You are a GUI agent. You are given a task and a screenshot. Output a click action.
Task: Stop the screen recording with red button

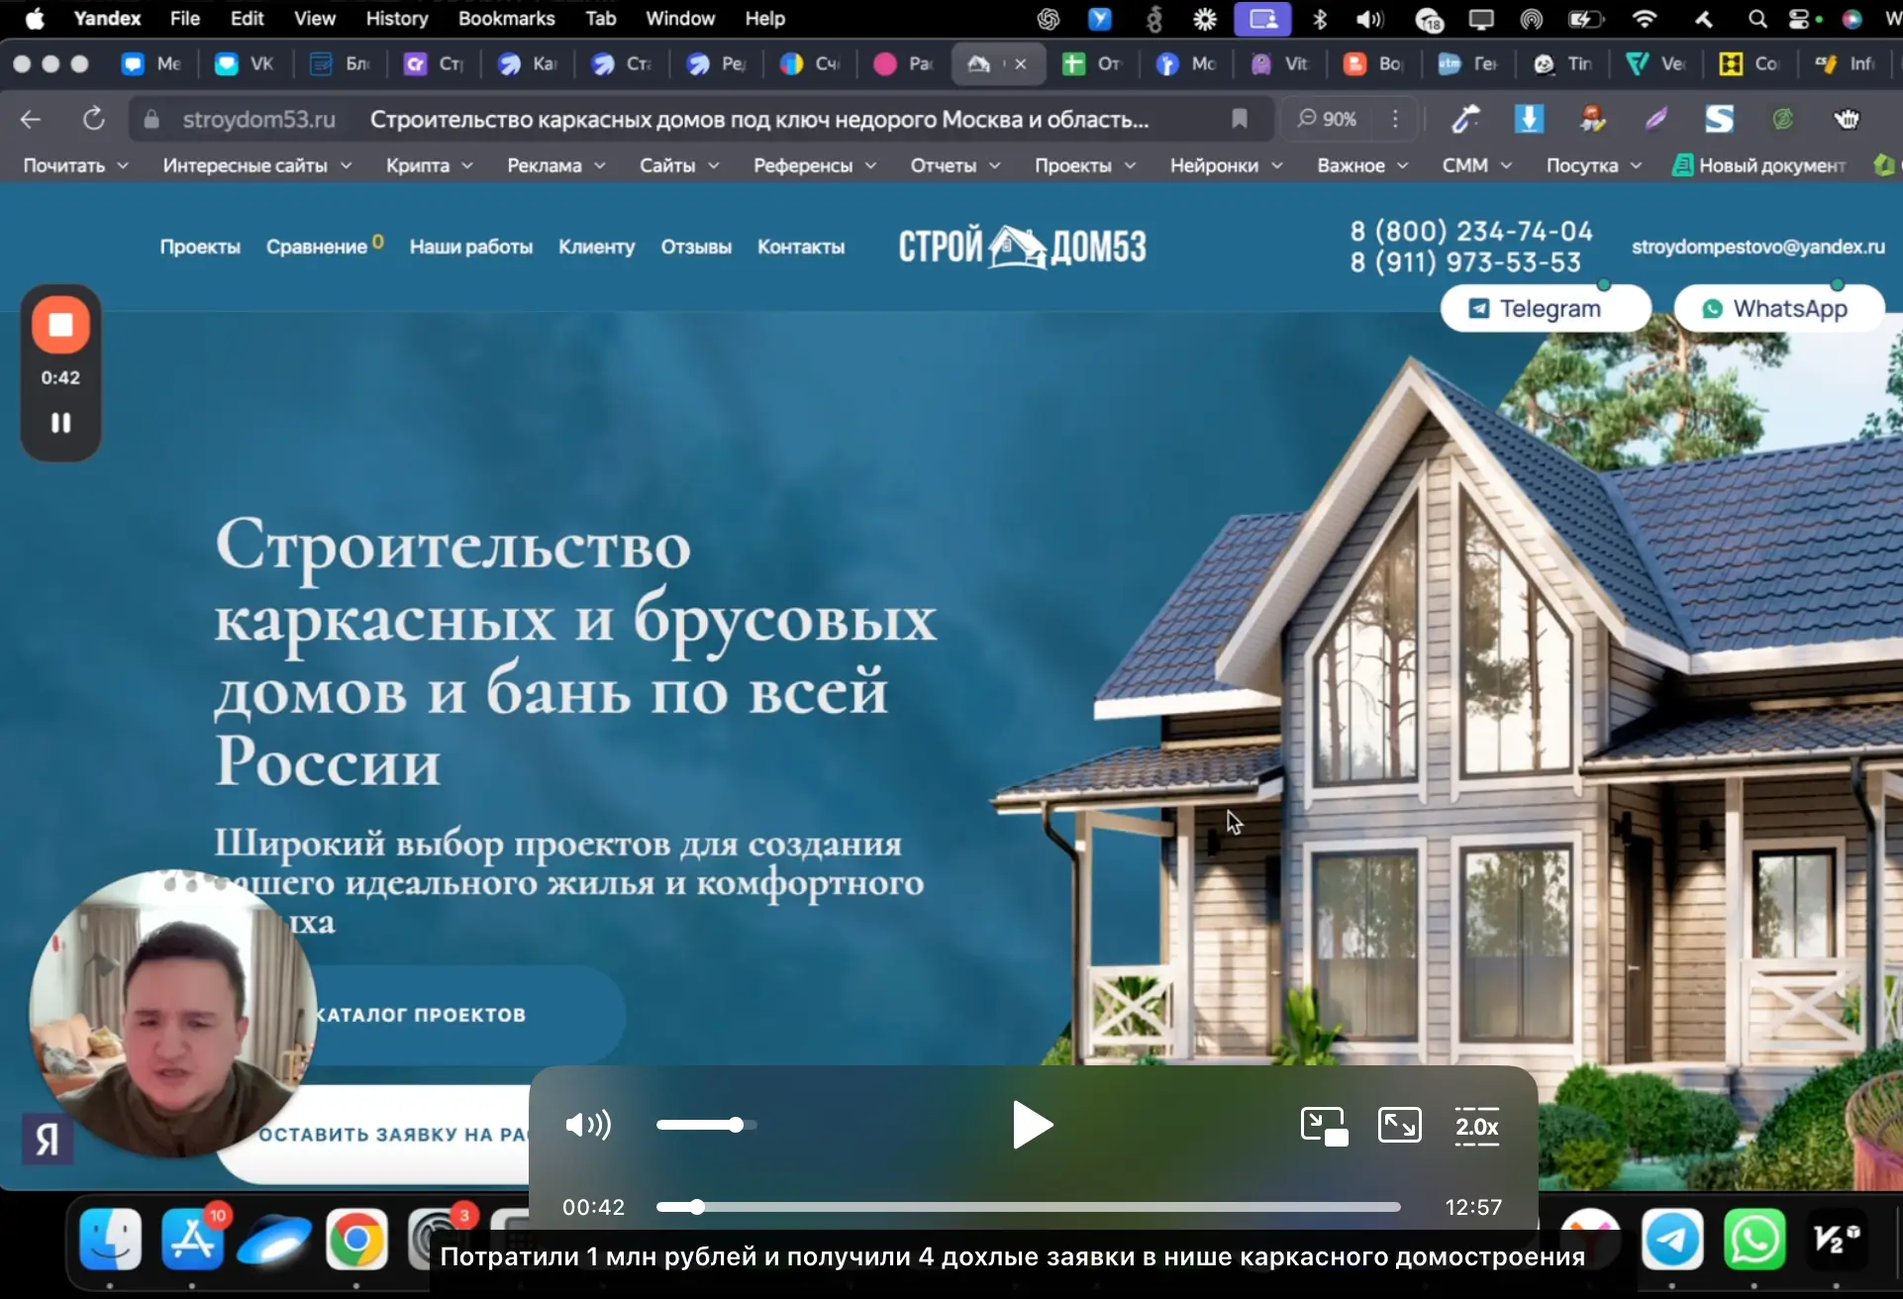60,325
